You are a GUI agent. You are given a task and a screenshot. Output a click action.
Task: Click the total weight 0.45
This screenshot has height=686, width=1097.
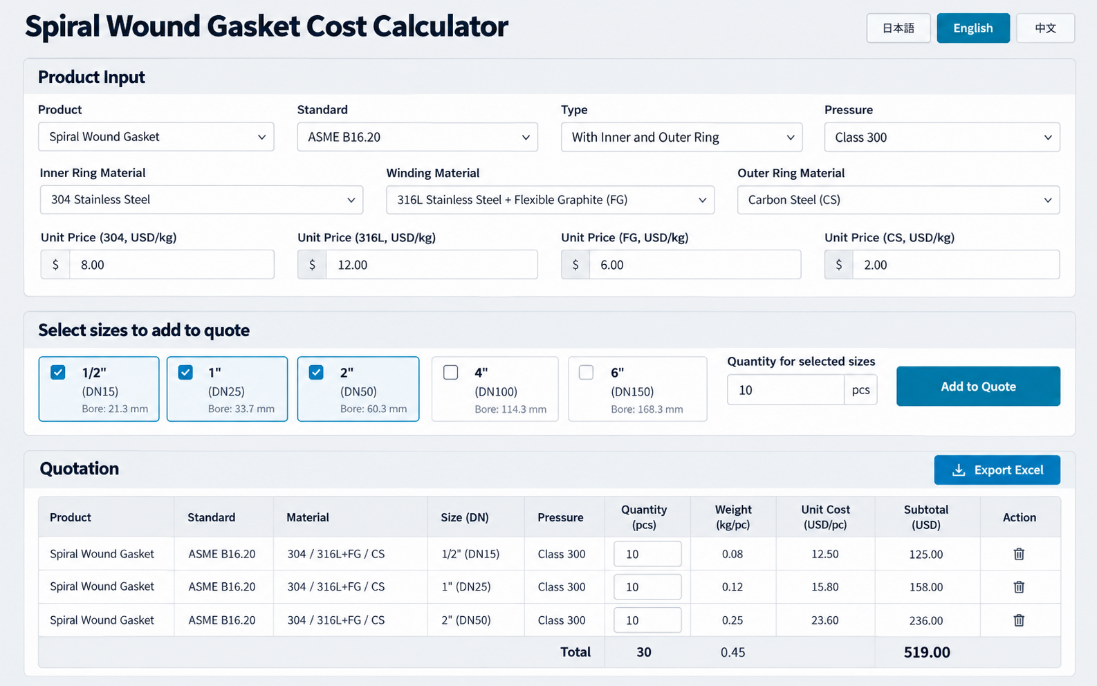[733, 652]
